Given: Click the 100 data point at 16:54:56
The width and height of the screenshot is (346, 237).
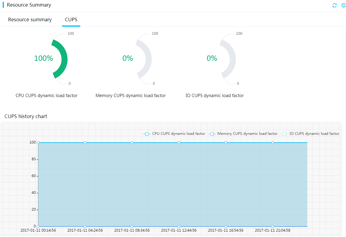Looking at the screenshot, I should point(226,143).
